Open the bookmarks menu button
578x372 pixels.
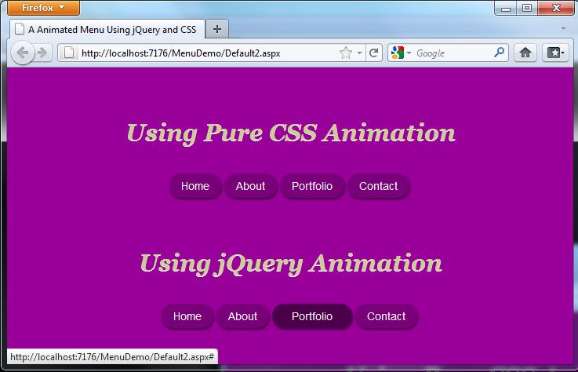tap(555, 53)
